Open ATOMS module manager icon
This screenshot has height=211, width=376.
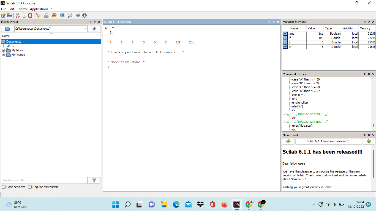[x=54, y=15]
